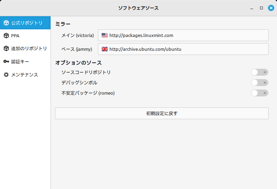Viewport: 277px width, 189px height.
Task: Click the ソースコードリポジトリ label text
Action: 86,72
